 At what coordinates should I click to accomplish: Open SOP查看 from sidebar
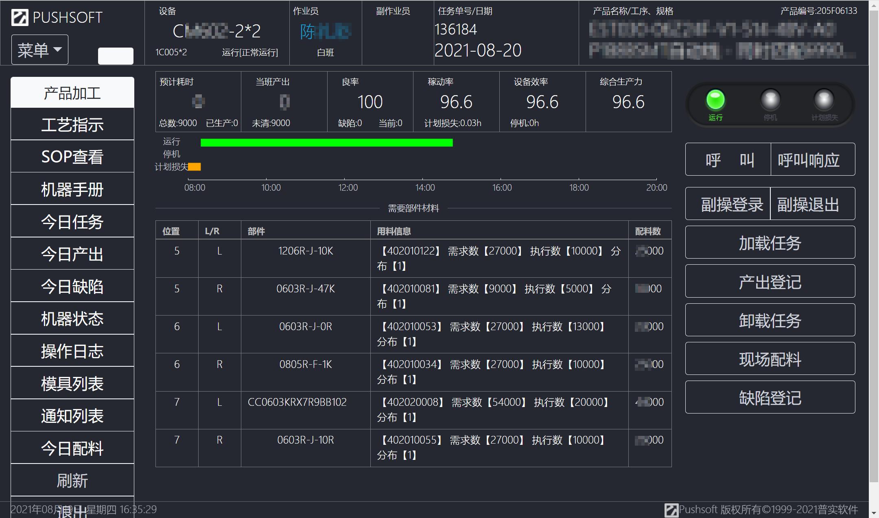[72, 157]
